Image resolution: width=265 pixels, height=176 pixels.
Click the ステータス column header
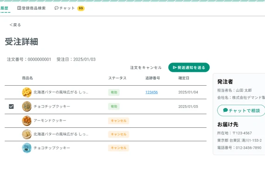tap(117, 78)
